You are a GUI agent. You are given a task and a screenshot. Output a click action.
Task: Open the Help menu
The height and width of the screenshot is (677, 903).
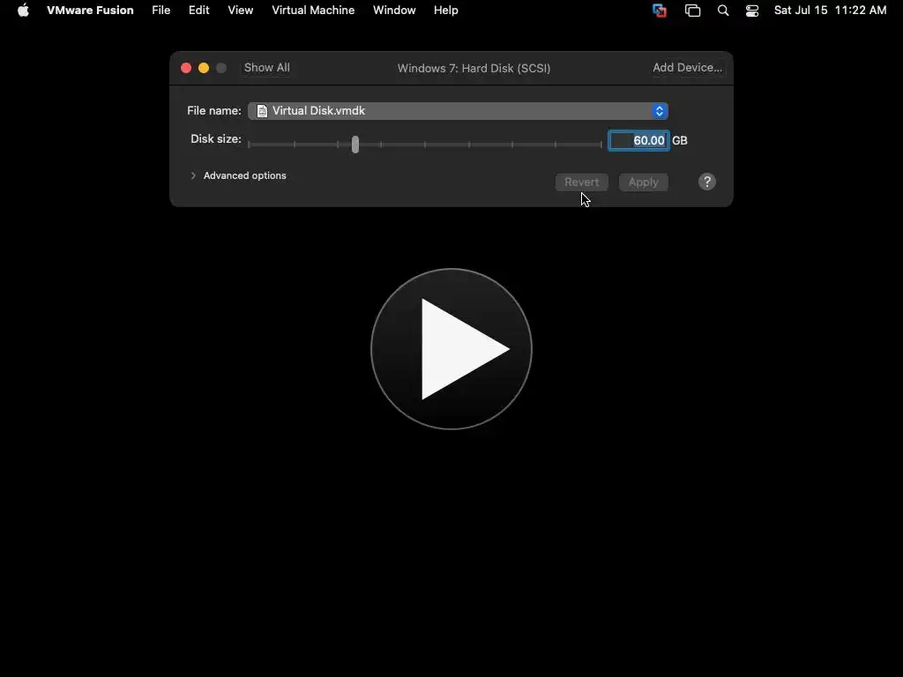click(x=445, y=11)
